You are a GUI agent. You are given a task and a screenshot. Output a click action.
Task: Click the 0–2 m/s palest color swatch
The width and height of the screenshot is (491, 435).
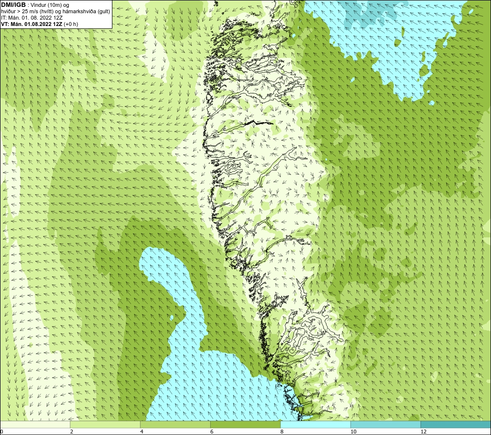coord(35,424)
